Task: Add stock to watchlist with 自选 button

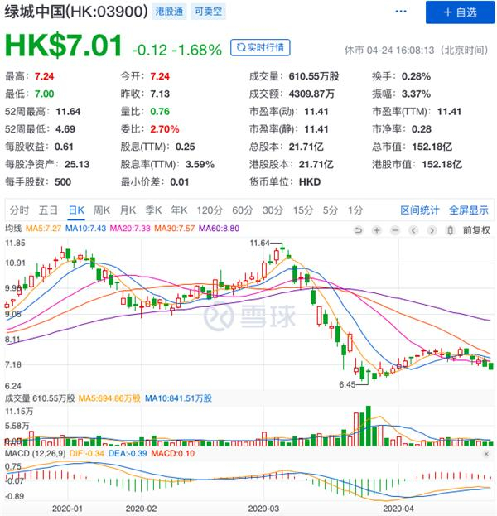Action: click(460, 12)
